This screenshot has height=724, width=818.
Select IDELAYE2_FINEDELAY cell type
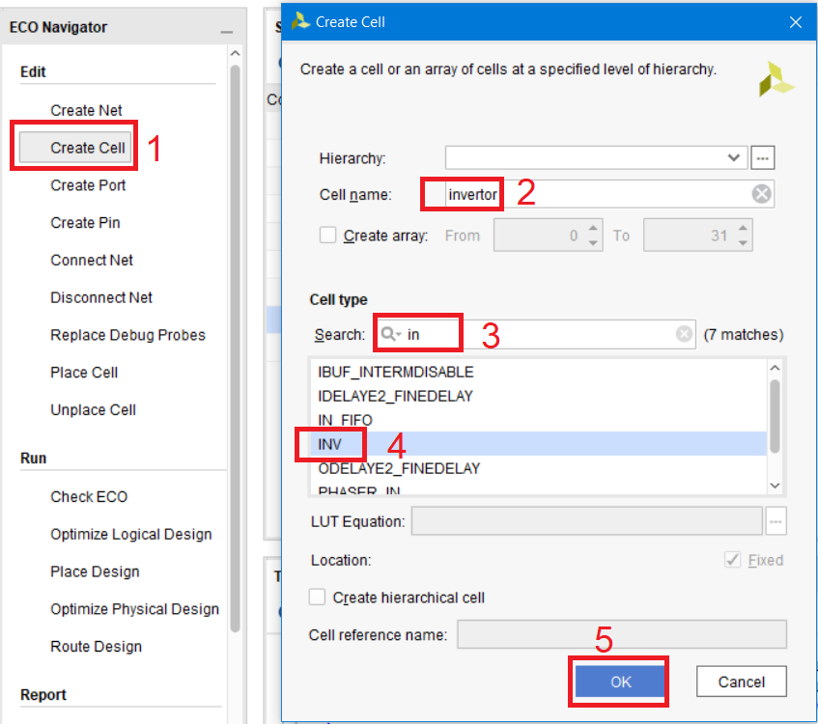click(x=537, y=396)
